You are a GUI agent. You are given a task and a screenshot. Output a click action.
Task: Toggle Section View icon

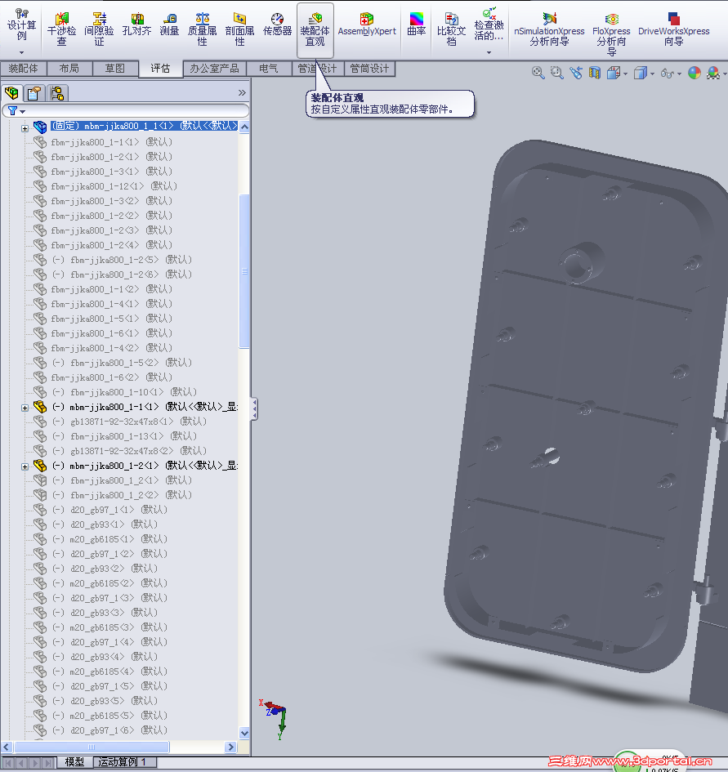[x=595, y=74]
